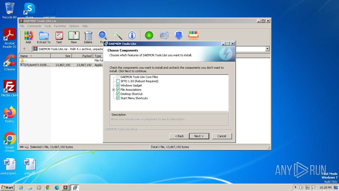339x191 pixels.
Task: Uncheck the Windows Gadget checkbox
Action: tap(118, 85)
